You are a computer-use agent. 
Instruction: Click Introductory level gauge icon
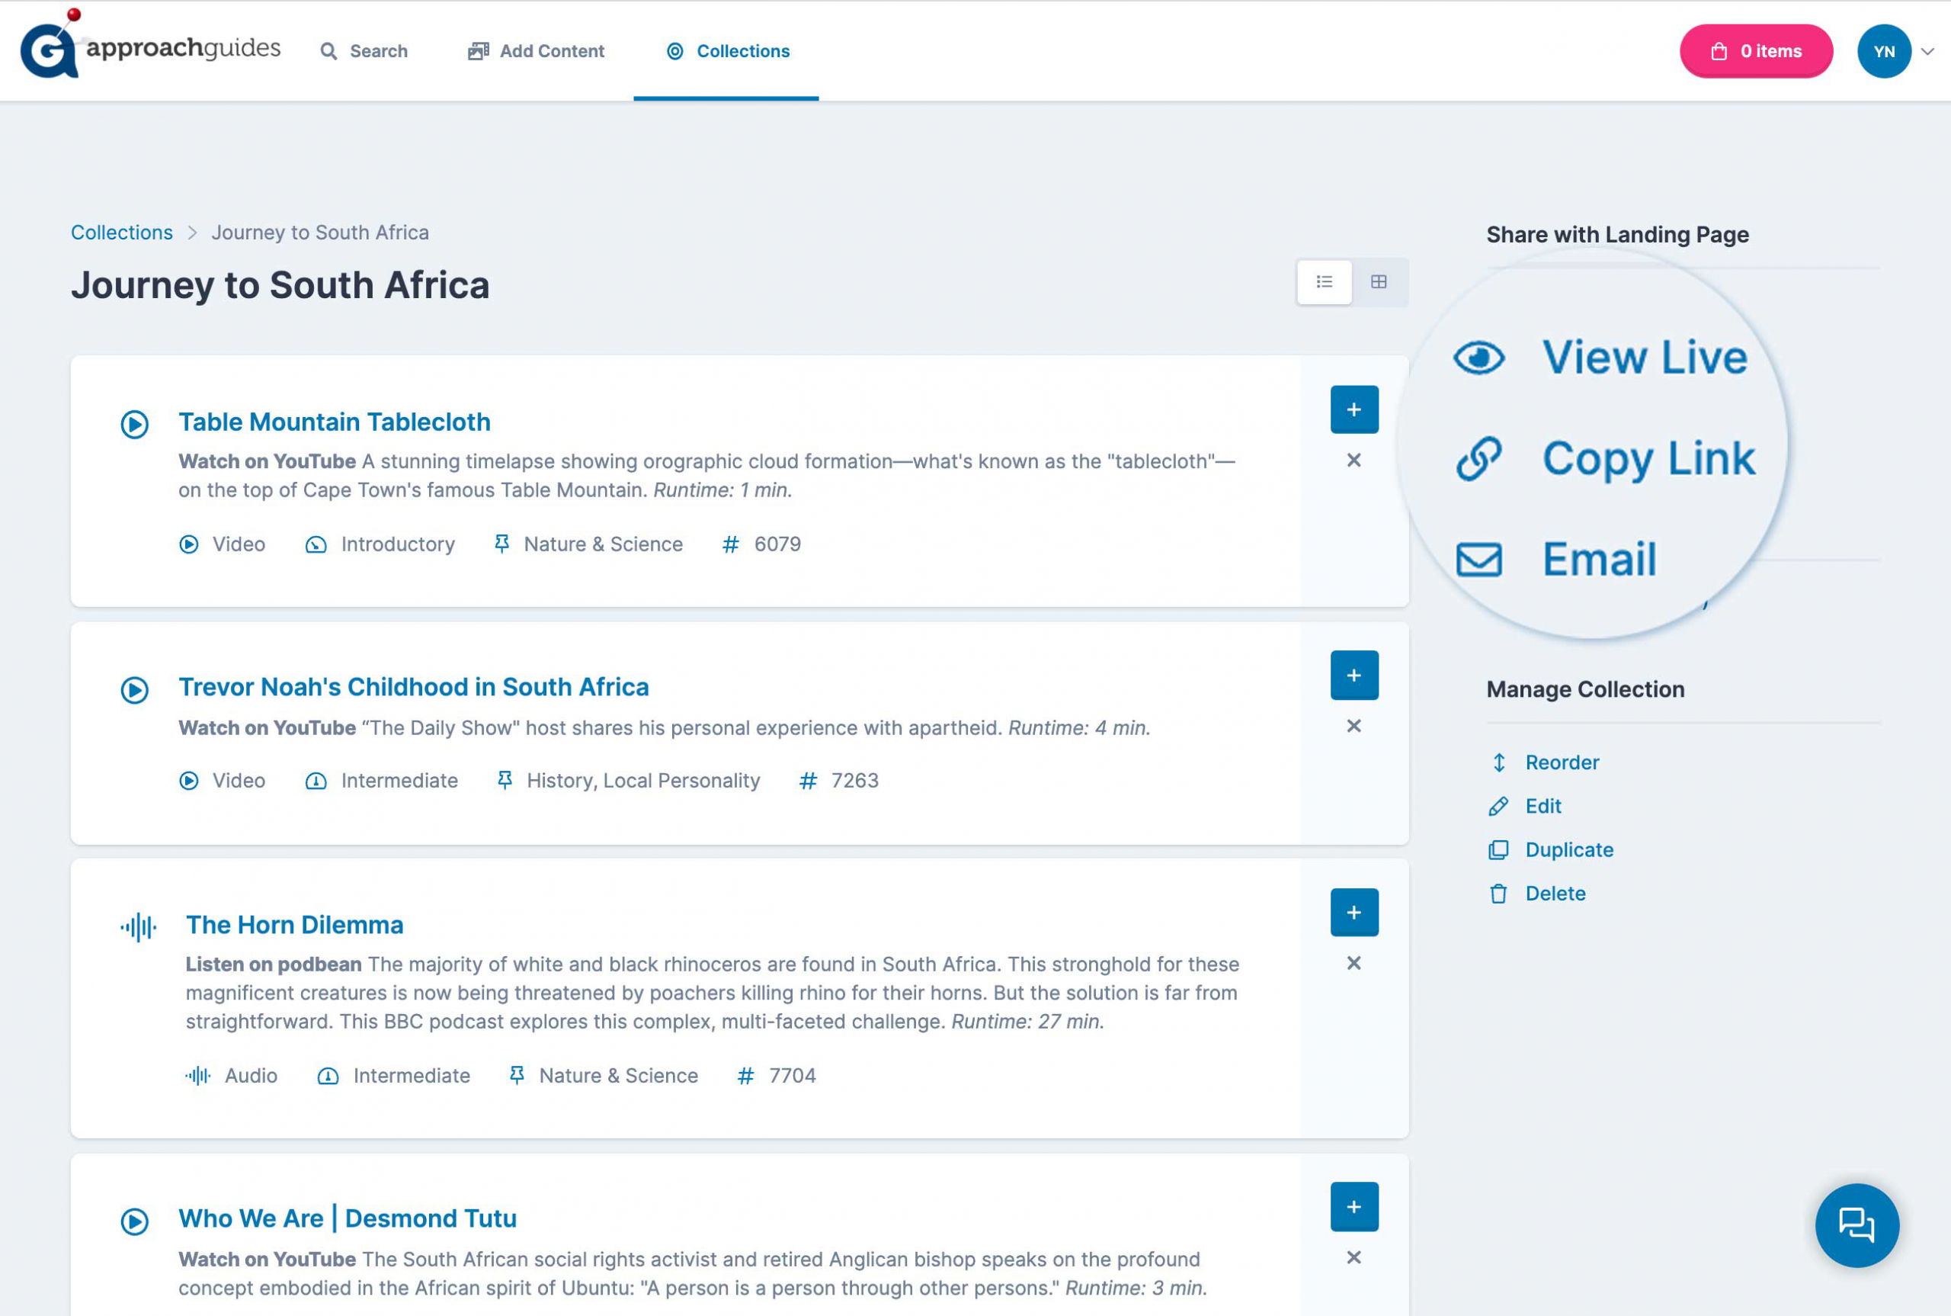tap(316, 544)
